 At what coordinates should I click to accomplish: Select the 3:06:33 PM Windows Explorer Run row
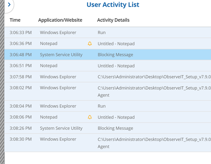107,33
